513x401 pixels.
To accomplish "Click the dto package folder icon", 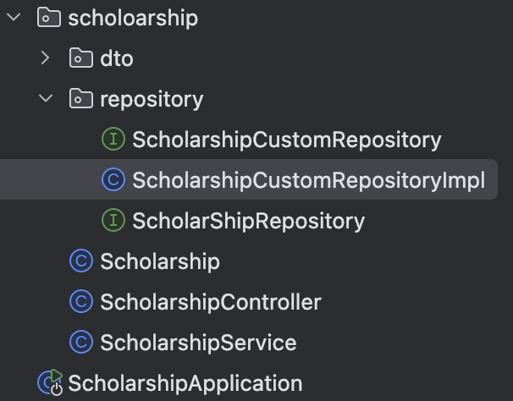I will click(80, 58).
